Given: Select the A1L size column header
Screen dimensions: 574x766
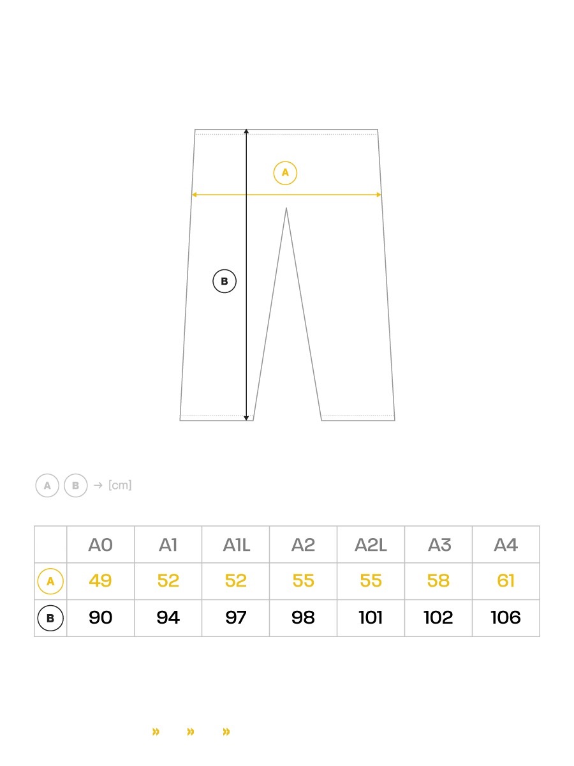Looking at the screenshot, I should [x=236, y=545].
